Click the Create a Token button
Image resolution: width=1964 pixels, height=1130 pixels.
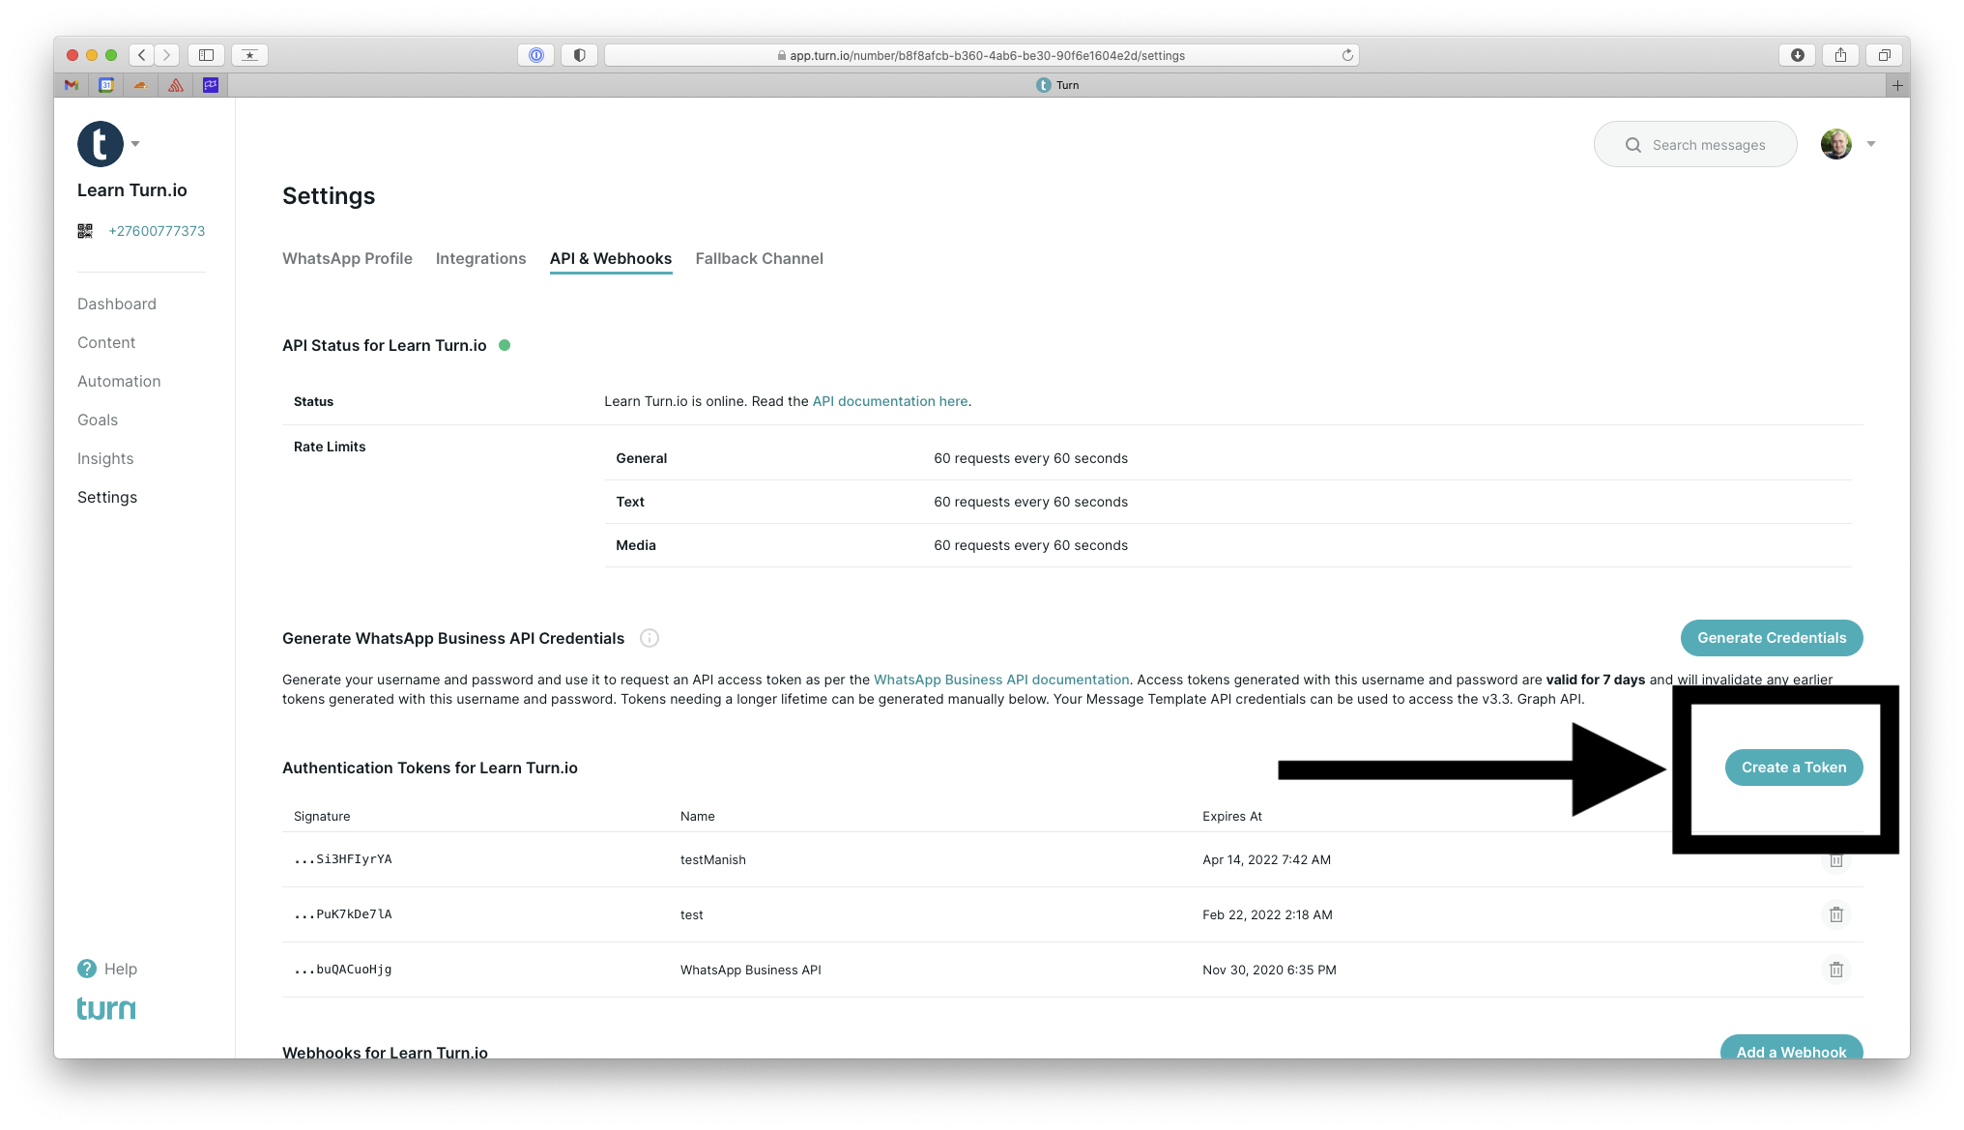click(x=1794, y=766)
